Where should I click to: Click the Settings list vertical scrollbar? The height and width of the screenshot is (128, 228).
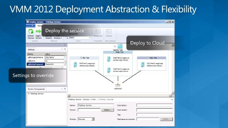click(65, 61)
